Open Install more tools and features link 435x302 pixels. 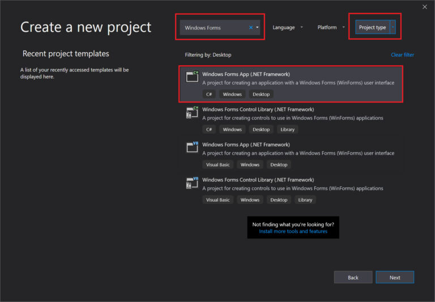click(x=293, y=231)
